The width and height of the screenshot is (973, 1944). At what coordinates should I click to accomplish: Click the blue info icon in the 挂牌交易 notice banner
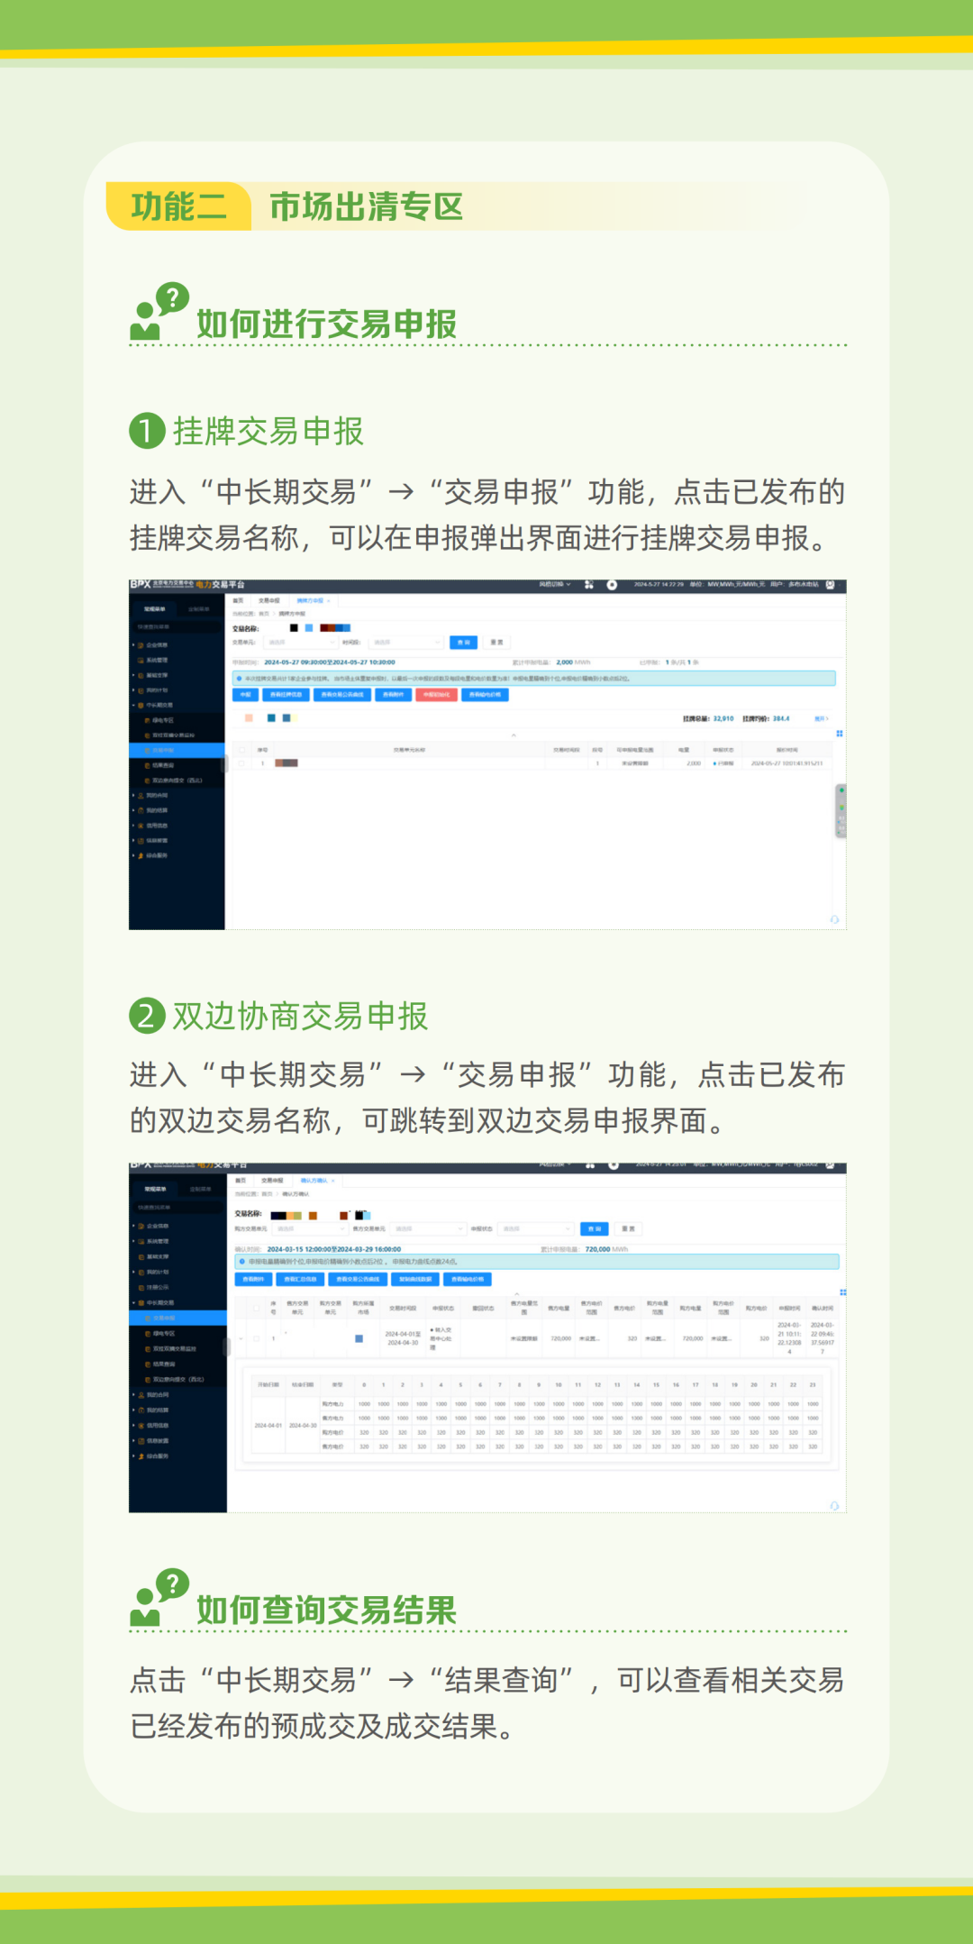tap(239, 678)
